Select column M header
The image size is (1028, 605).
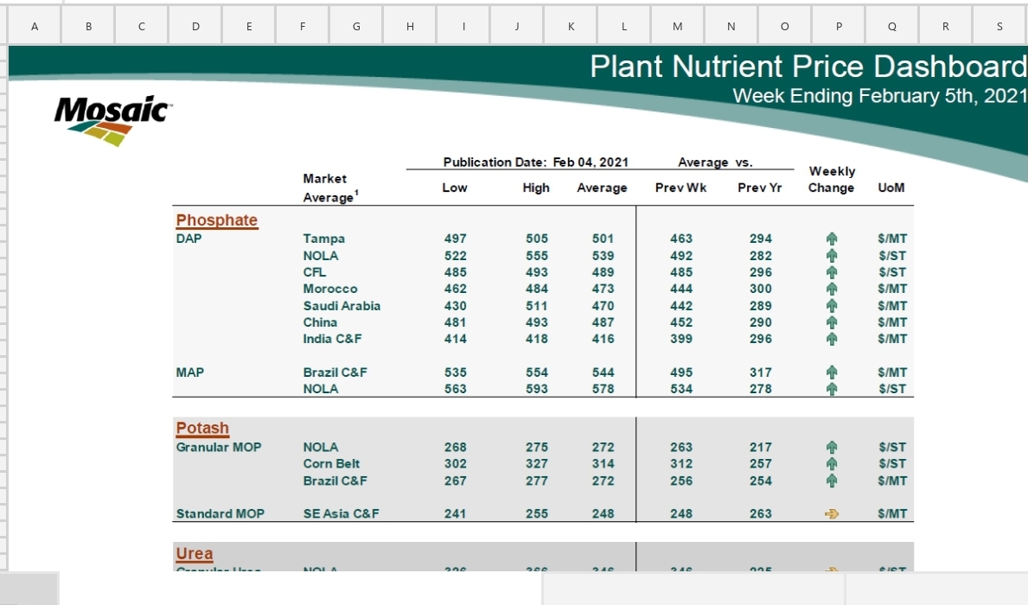point(678,27)
